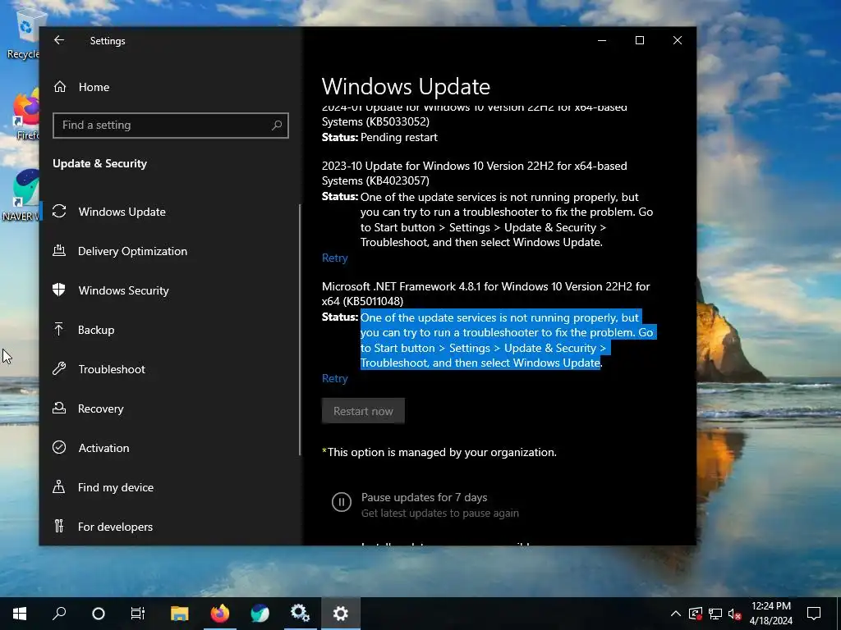The image size is (841, 630).
Task: Select the NAVER Whale desktop shortcut
Action: coord(21,196)
